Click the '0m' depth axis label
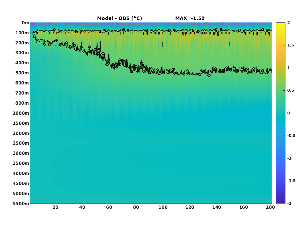The width and height of the screenshot is (302, 226). [x=25, y=23]
